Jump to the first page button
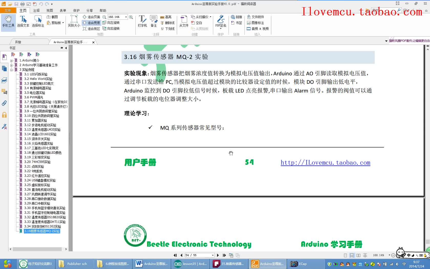 click(x=175, y=255)
